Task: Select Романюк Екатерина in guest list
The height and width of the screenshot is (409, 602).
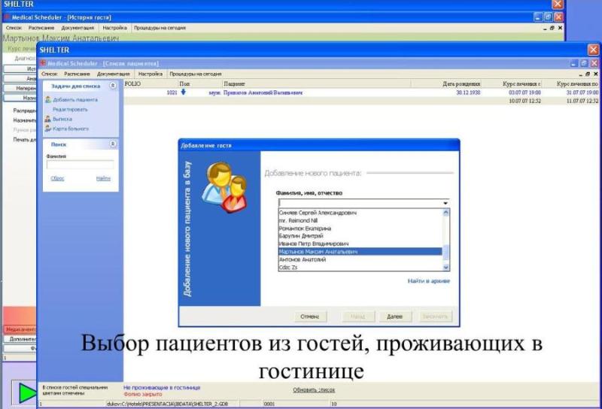Action: pos(305,229)
